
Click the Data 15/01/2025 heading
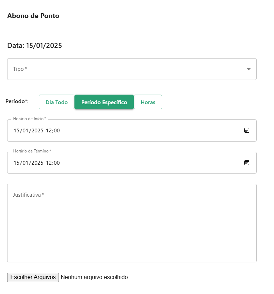(34, 46)
